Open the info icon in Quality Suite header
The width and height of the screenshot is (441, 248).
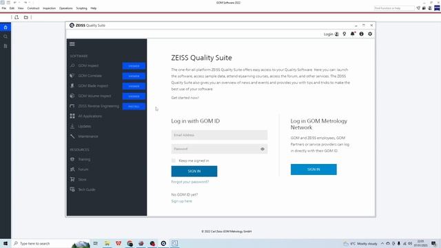(x=361, y=34)
